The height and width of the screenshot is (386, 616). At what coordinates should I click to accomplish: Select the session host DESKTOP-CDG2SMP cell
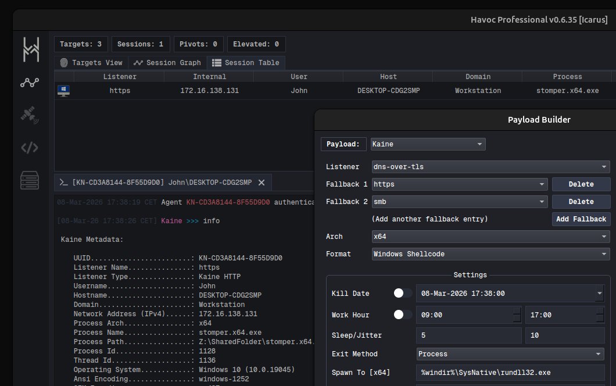pyautogui.click(x=388, y=91)
